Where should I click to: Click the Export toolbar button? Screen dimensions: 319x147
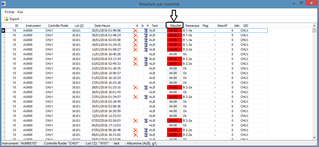[x=12, y=19]
